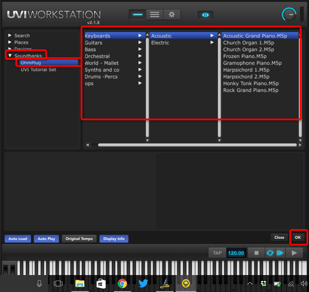
Task: Click the horizontal scrollbar right arrow
Action: tap(300, 145)
